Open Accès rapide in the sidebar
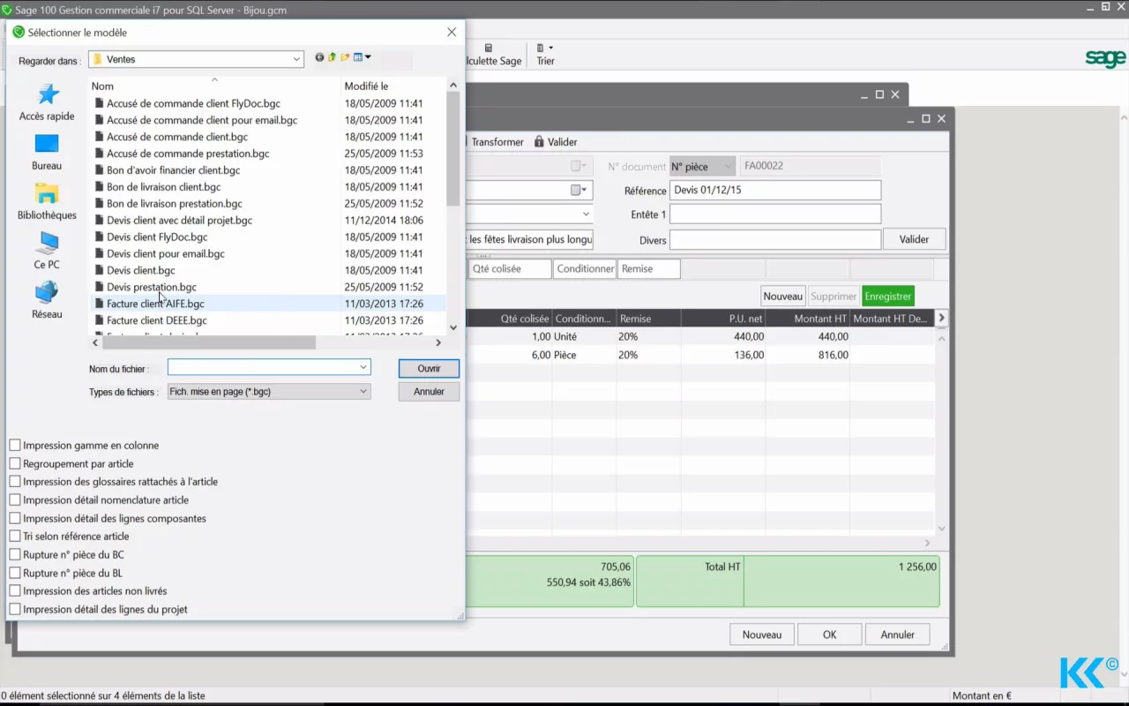 (47, 102)
